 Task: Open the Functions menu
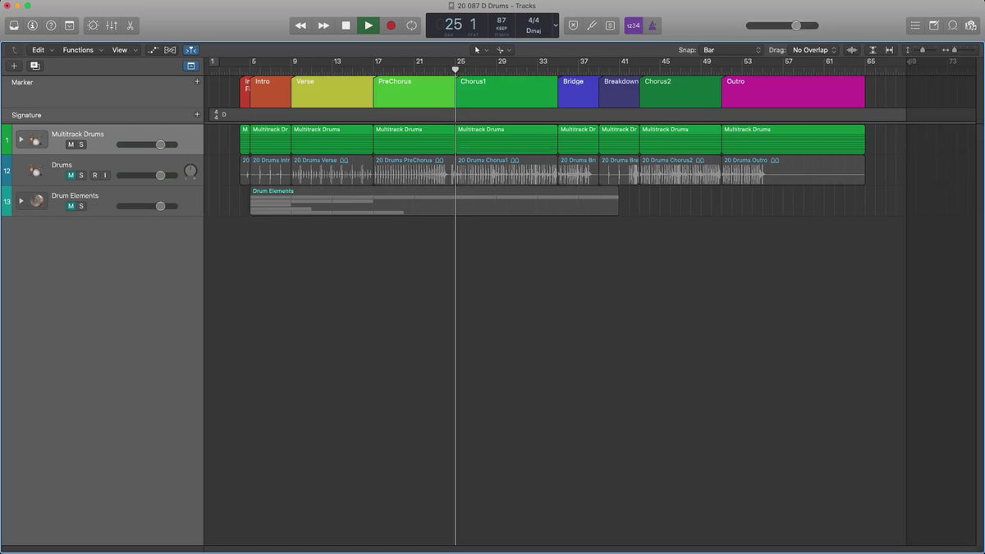coord(82,50)
